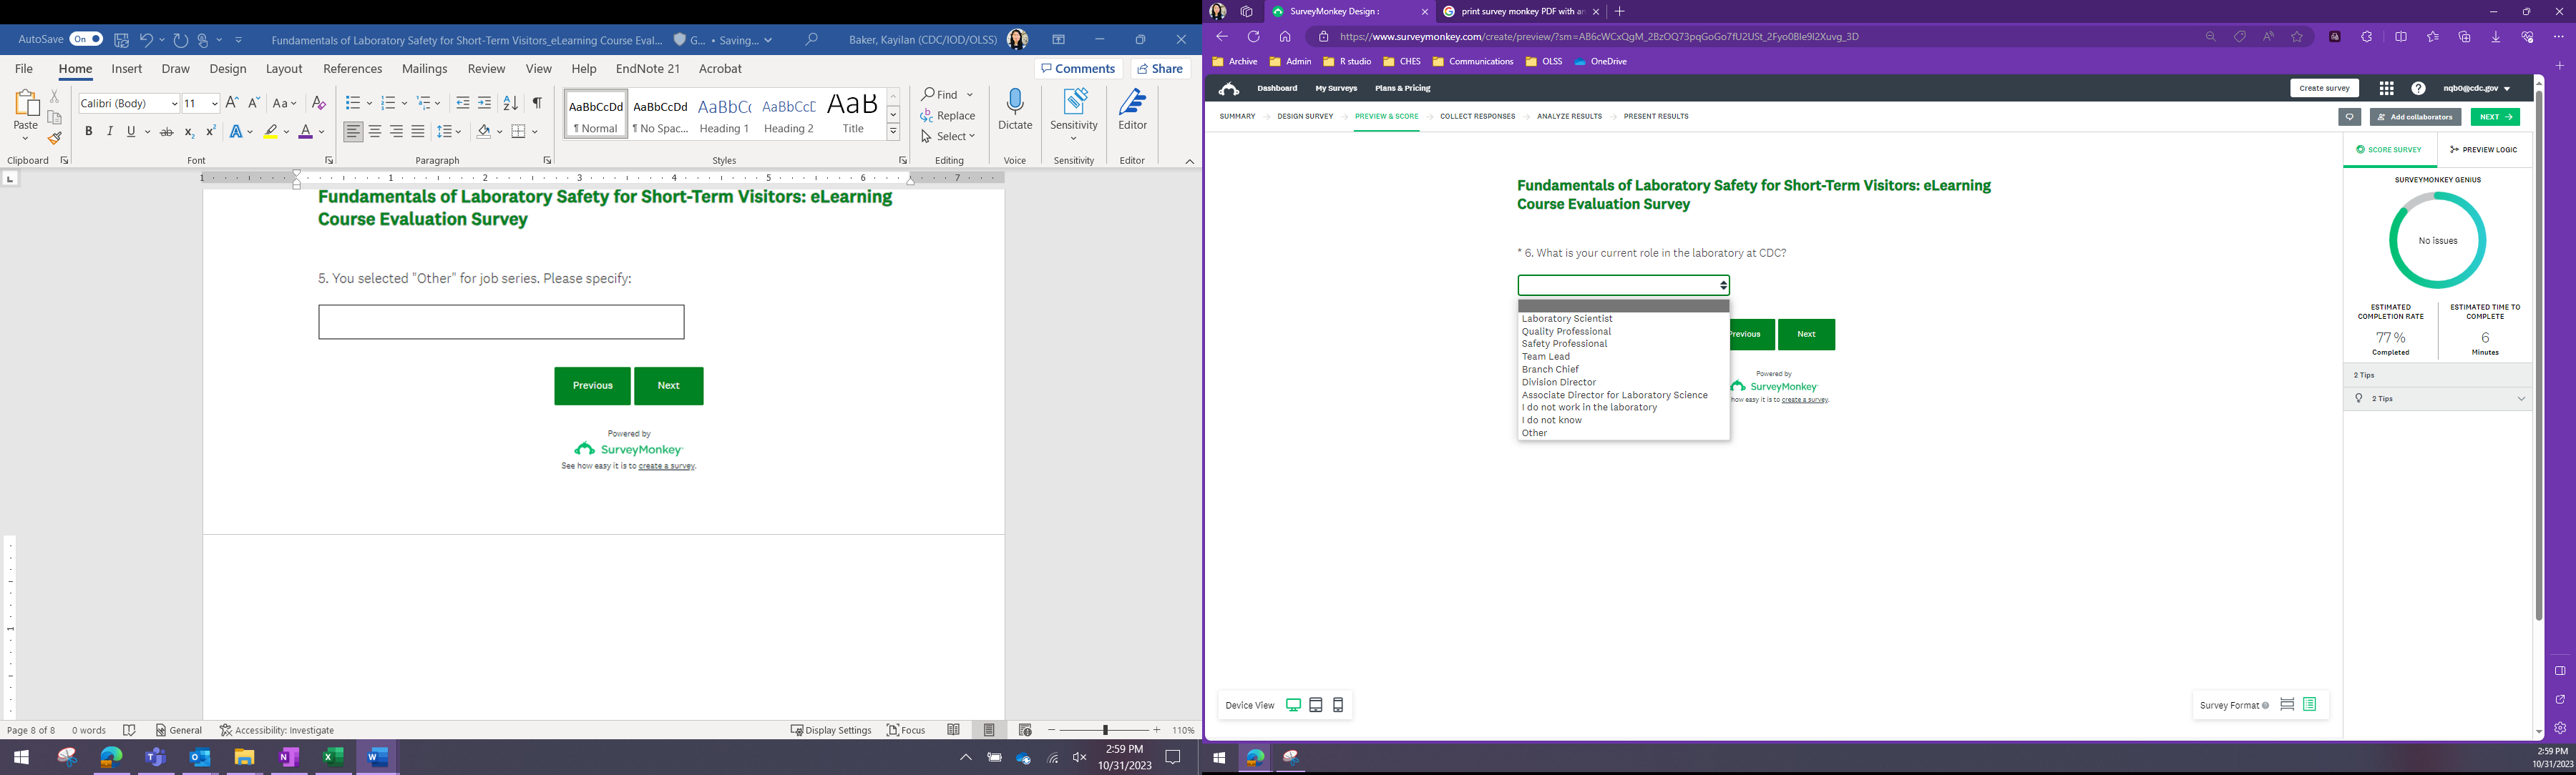Select 'Safety Professional' option in list
The image size is (2576, 775).
tap(1564, 345)
